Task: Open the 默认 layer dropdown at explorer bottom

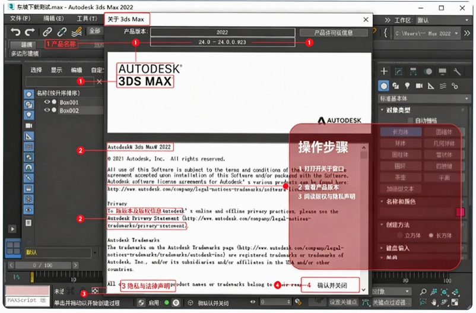Action: tap(95, 252)
